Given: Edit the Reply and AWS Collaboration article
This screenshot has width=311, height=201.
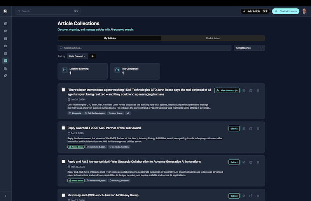Looking at the screenshot, I should click(244, 162).
